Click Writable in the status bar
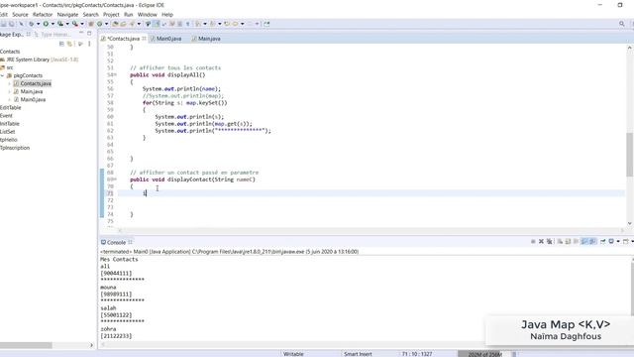The height and width of the screenshot is (357, 634). (x=293, y=354)
